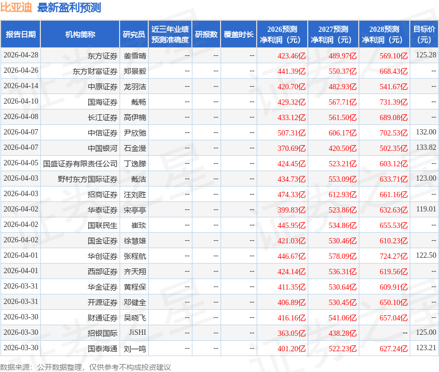Click the target price 133.82

[x=426, y=147]
